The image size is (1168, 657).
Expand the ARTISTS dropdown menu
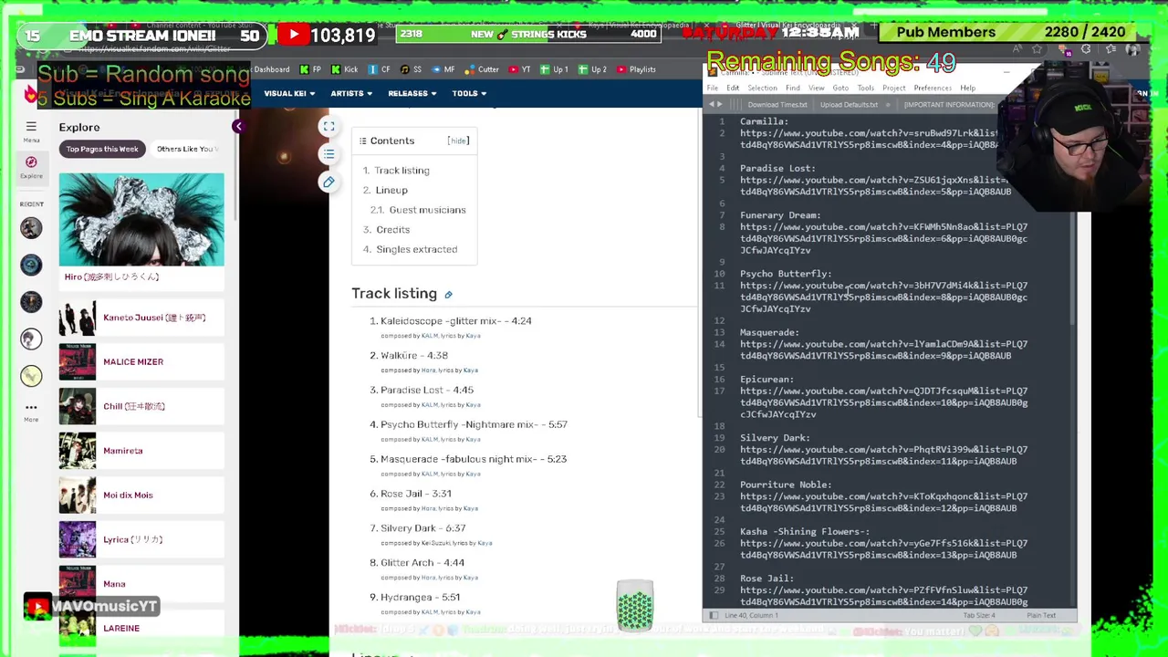click(x=350, y=93)
